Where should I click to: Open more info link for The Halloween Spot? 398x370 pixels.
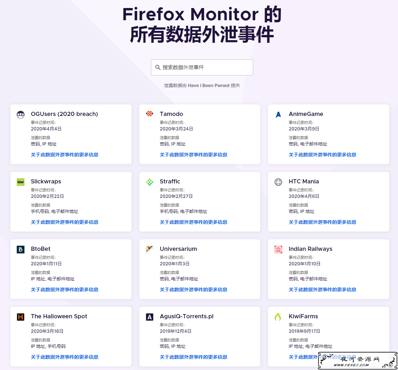[x=65, y=357]
